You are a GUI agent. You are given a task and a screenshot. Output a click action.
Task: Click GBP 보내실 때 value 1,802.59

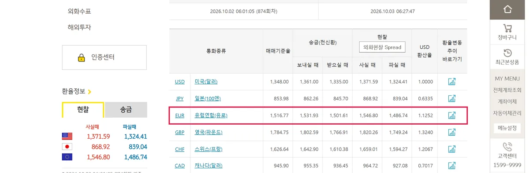[309, 132]
